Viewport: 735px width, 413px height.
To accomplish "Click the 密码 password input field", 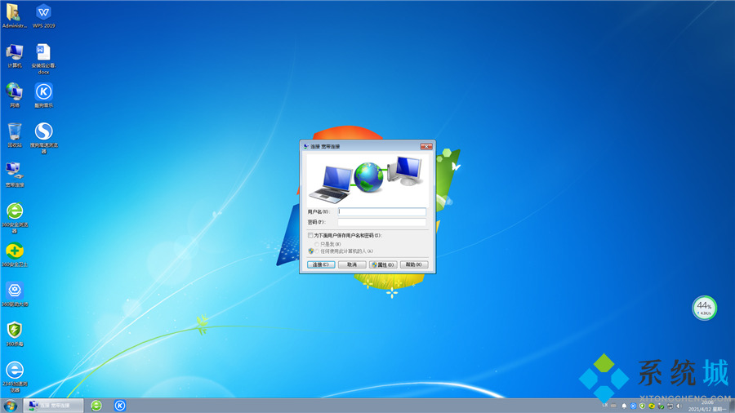I will click(x=381, y=222).
